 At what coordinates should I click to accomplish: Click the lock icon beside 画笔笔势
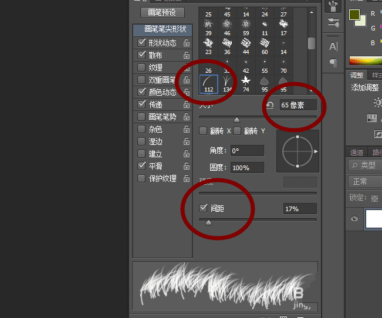coord(187,117)
